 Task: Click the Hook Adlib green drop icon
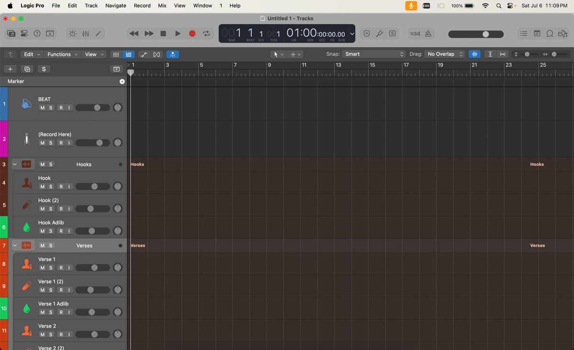(27, 227)
